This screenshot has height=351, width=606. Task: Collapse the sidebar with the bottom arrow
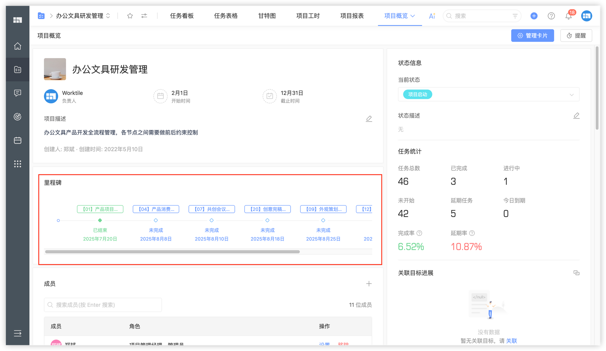coord(17,333)
